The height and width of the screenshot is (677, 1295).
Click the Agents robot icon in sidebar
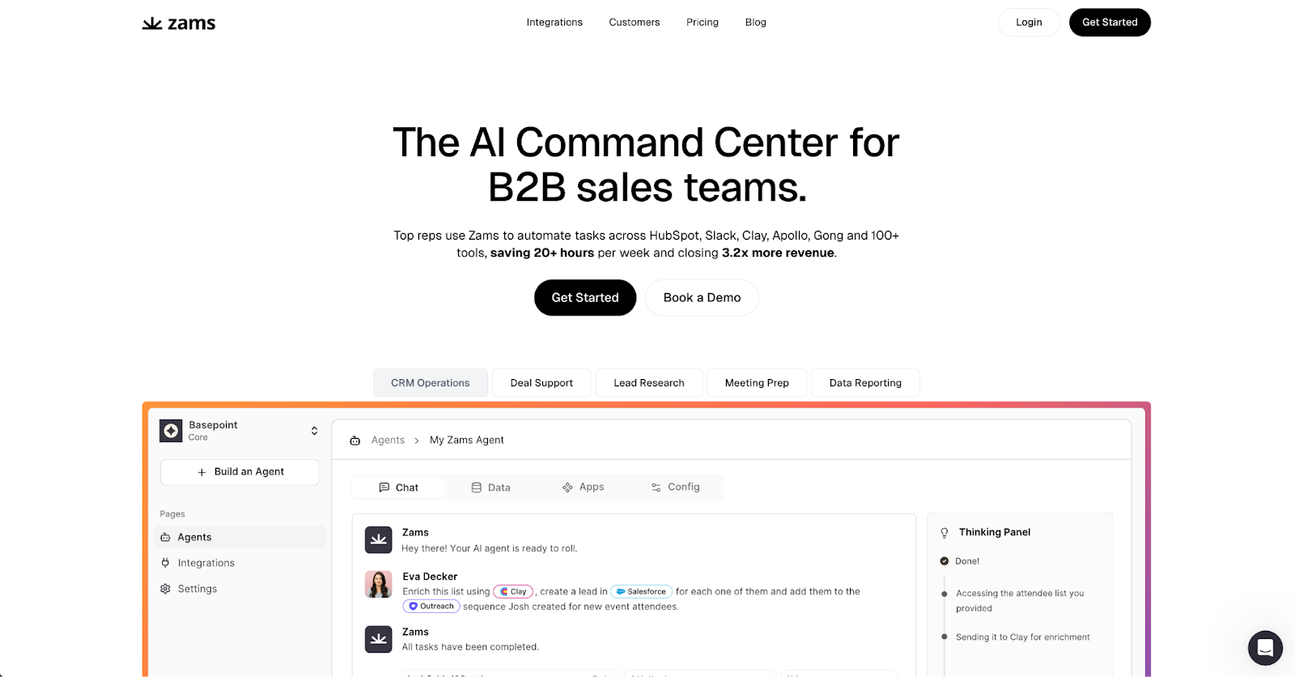[165, 537]
